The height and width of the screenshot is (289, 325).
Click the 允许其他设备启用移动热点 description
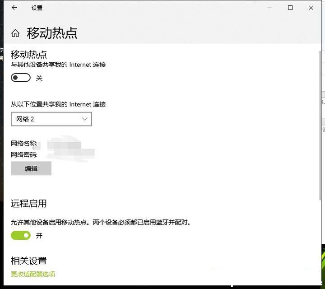pos(101,222)
